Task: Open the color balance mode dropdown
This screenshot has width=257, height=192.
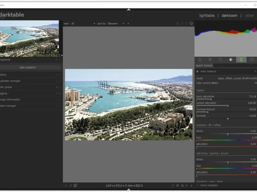Action: (226, 78)
